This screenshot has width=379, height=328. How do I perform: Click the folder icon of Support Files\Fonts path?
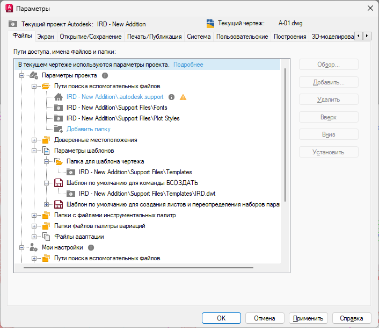point(59,108)
